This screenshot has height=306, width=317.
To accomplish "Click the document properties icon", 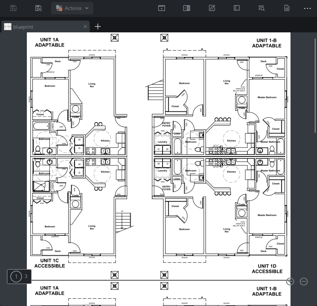I will pyautogui.click(x=287, y=8).
